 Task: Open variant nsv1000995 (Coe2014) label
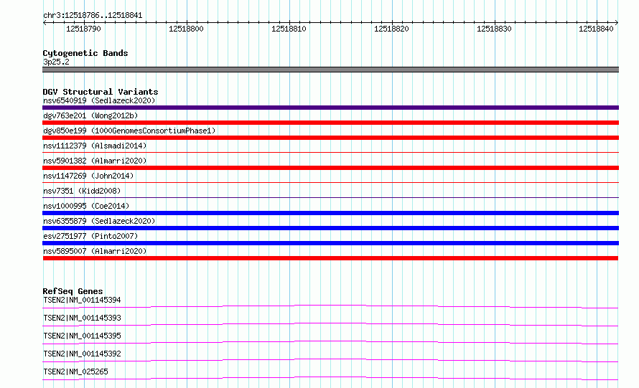(86, 206)
